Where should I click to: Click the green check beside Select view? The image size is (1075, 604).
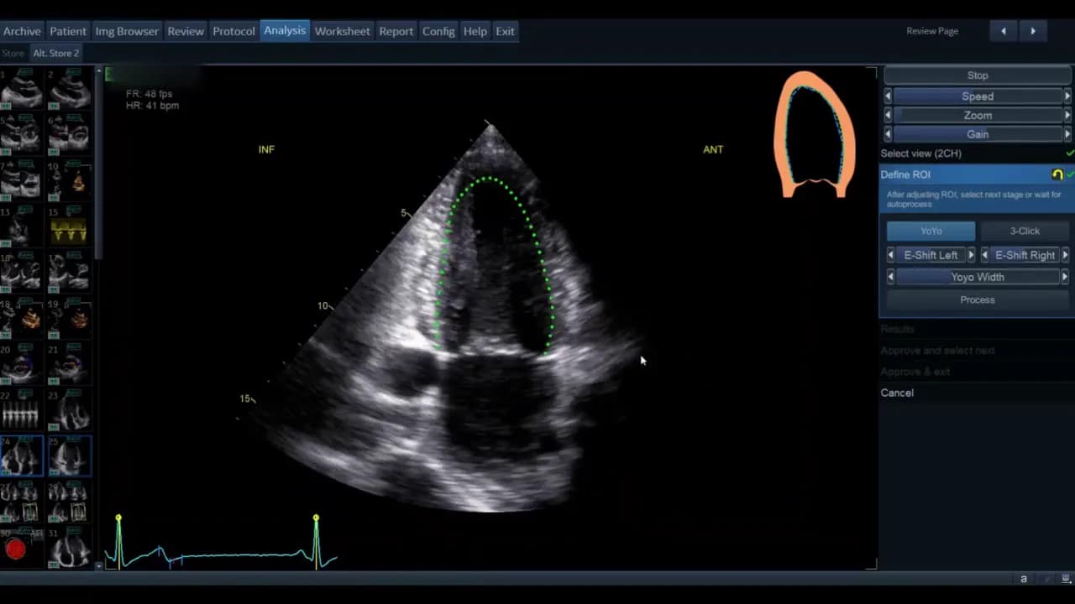1069,154
